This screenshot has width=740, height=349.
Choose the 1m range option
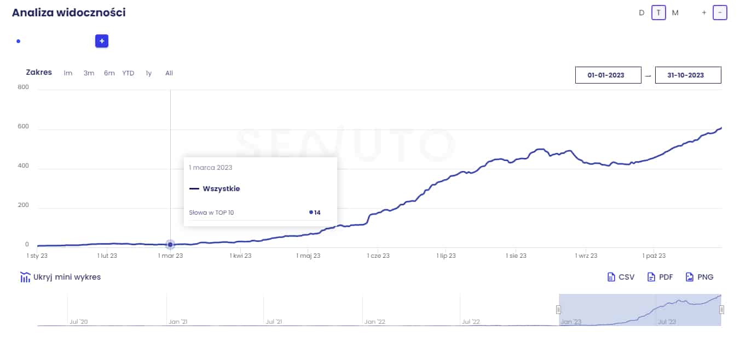(68, 73)
